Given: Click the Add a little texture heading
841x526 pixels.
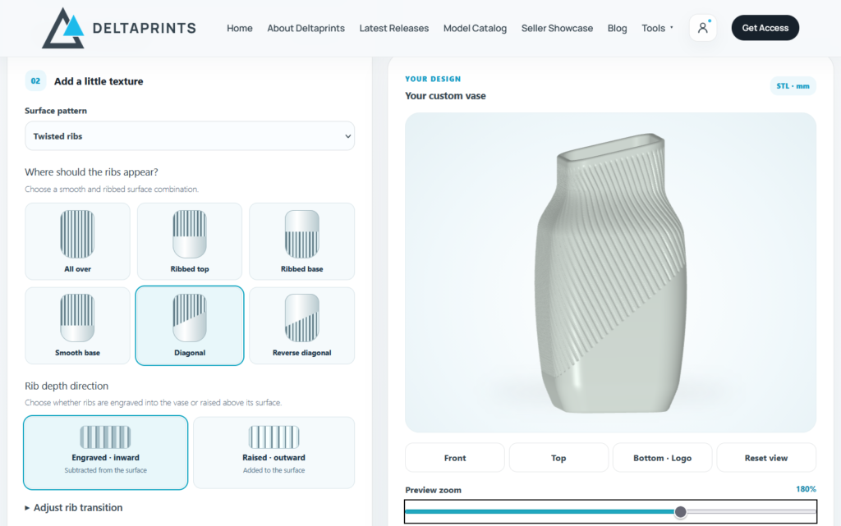Looking at the screenshot, I should point(99,81).
